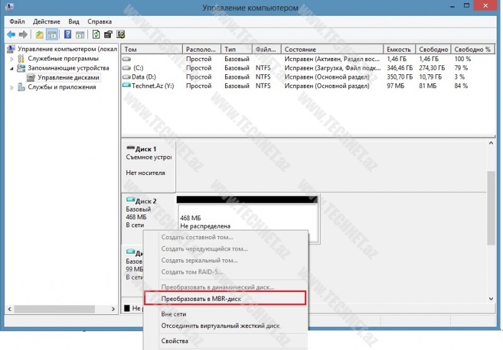Click the Нет носителя text under Диск 1
The width and height of the screenshot is (503, 350).
pyautogui.click(x=145, y=172)
